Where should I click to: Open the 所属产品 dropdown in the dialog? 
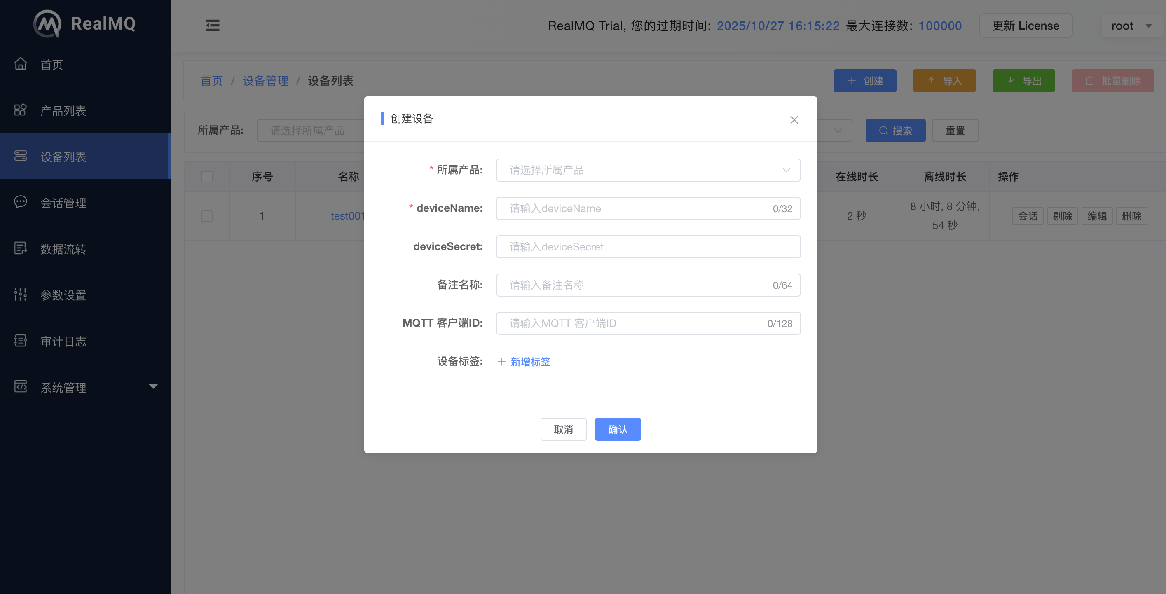(648, 170)
